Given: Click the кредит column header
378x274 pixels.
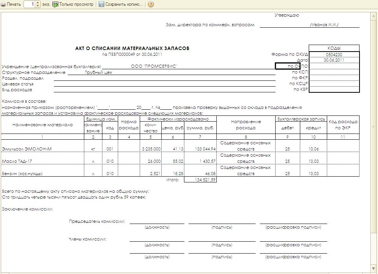Looking at the screenshot, I should (x=313, y=128).
